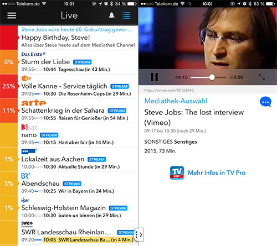Tap the 3sat channel logo

pos(29,127)
